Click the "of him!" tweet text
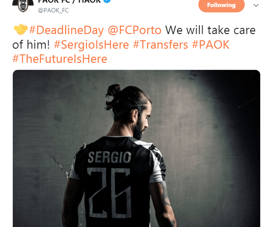 click(31, 45)
